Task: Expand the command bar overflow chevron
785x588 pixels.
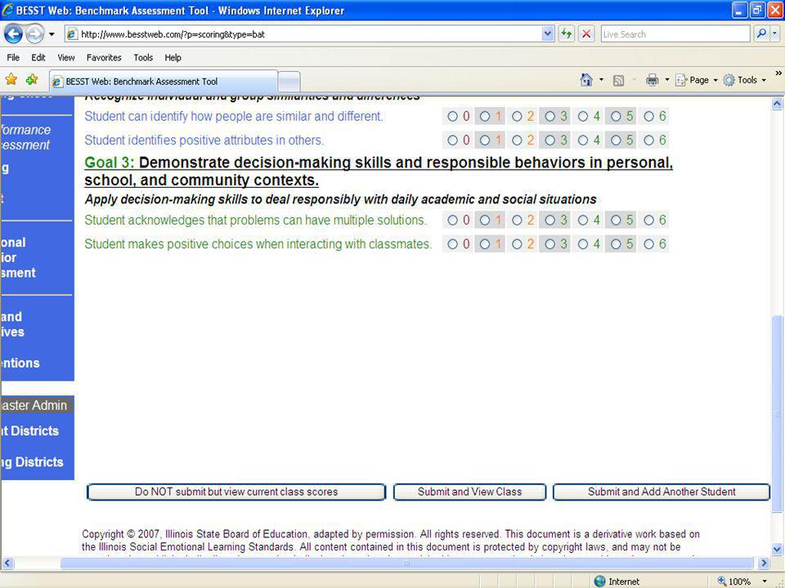Action: pos(778,73)
